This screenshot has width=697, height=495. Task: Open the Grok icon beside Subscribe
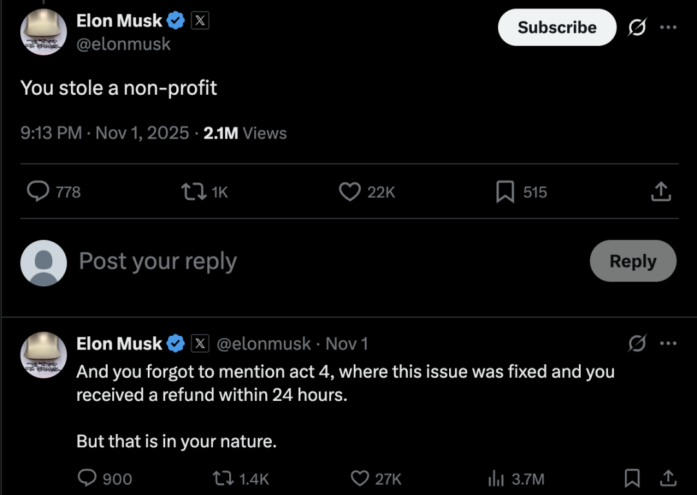(638, 28)
